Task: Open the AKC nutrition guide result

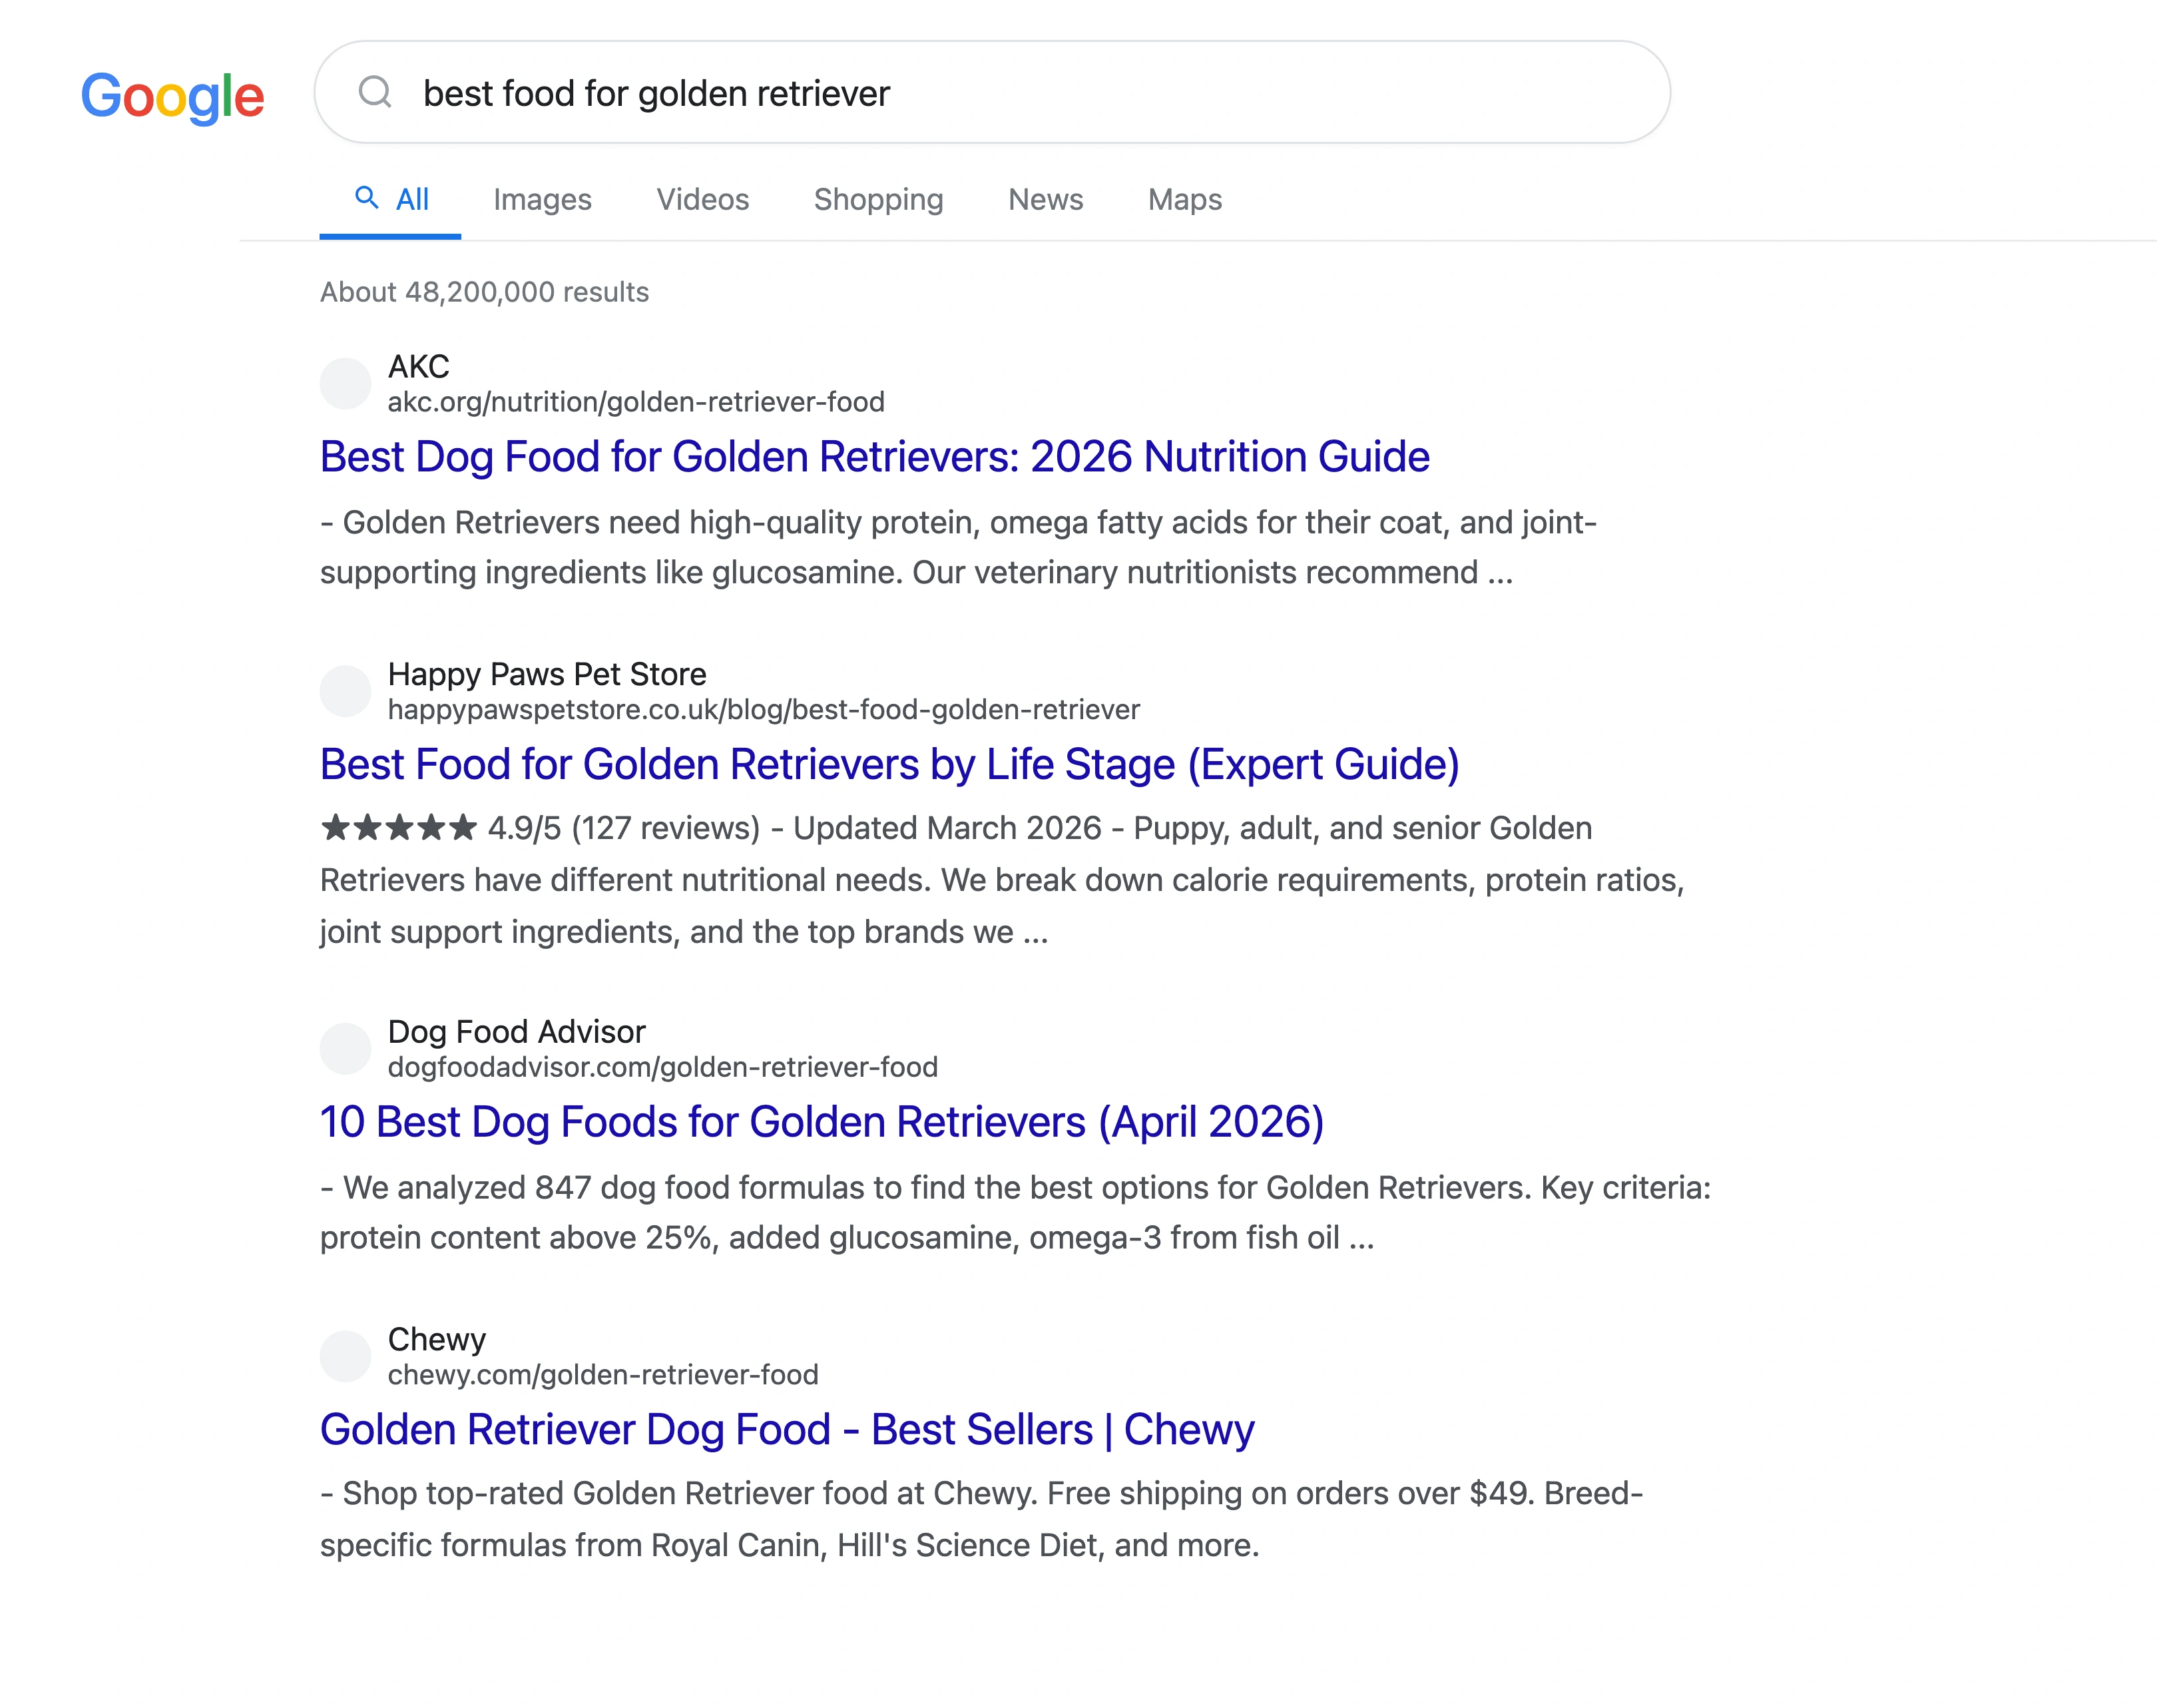Action: (875, 457)
